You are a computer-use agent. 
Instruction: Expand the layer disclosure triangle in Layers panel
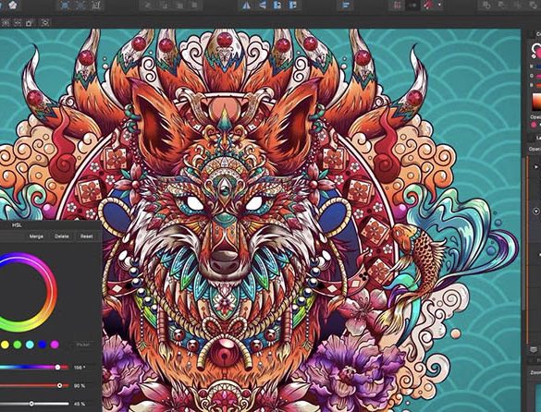535,167
